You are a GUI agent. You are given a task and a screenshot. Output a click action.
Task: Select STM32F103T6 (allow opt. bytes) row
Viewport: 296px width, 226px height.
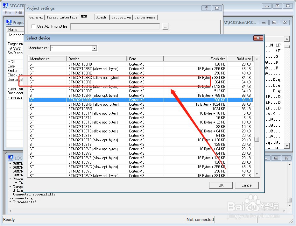(x=141, y=122)
